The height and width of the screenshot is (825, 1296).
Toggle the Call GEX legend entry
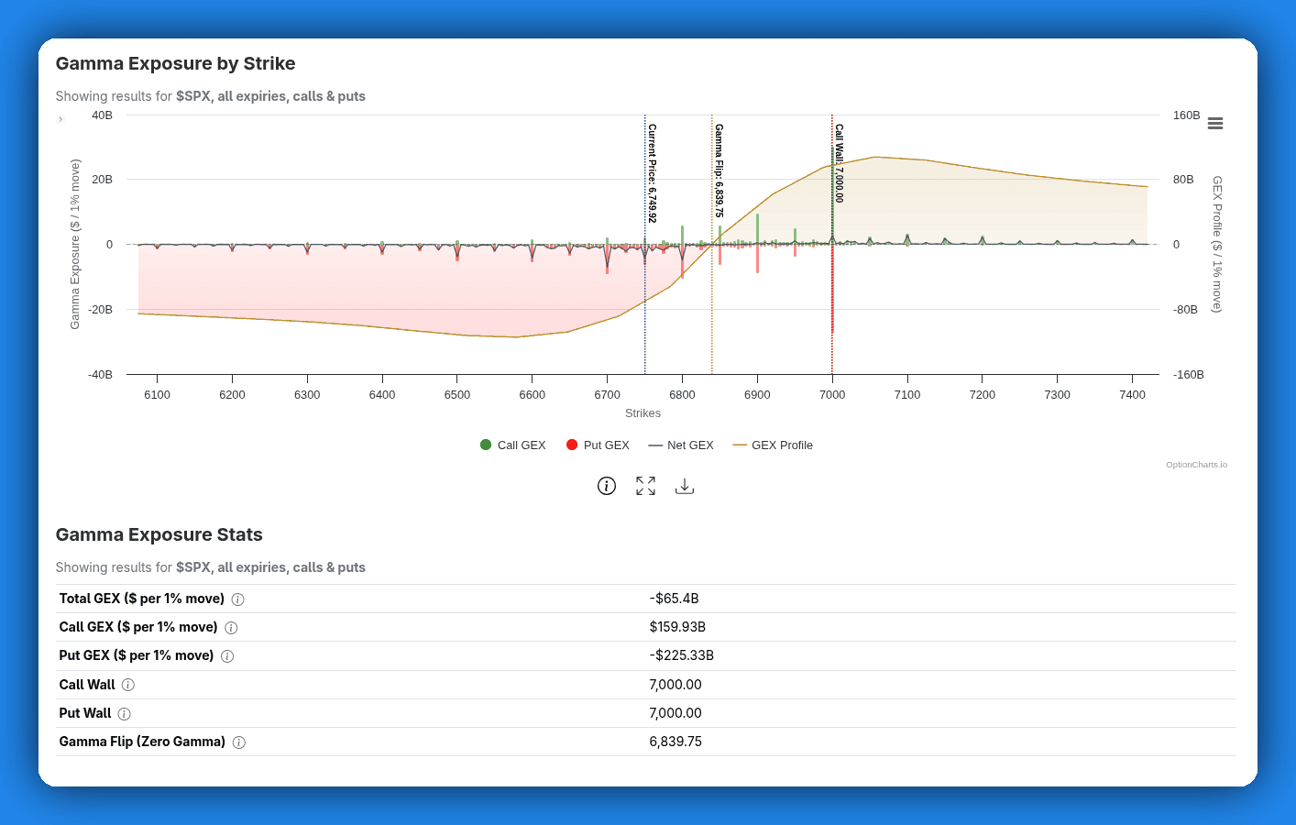pyautogui.click(x=512, y=445)
